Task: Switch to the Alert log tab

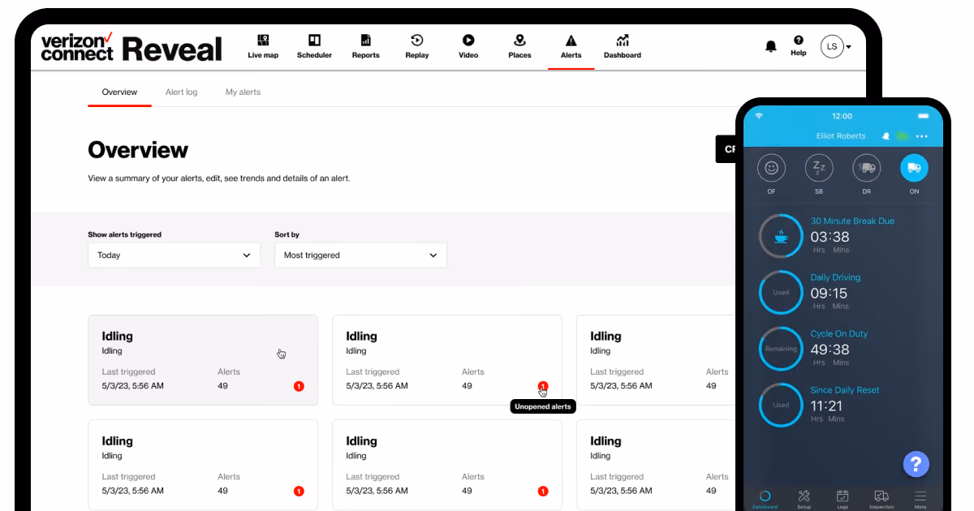Action: (x=181, y=92)
